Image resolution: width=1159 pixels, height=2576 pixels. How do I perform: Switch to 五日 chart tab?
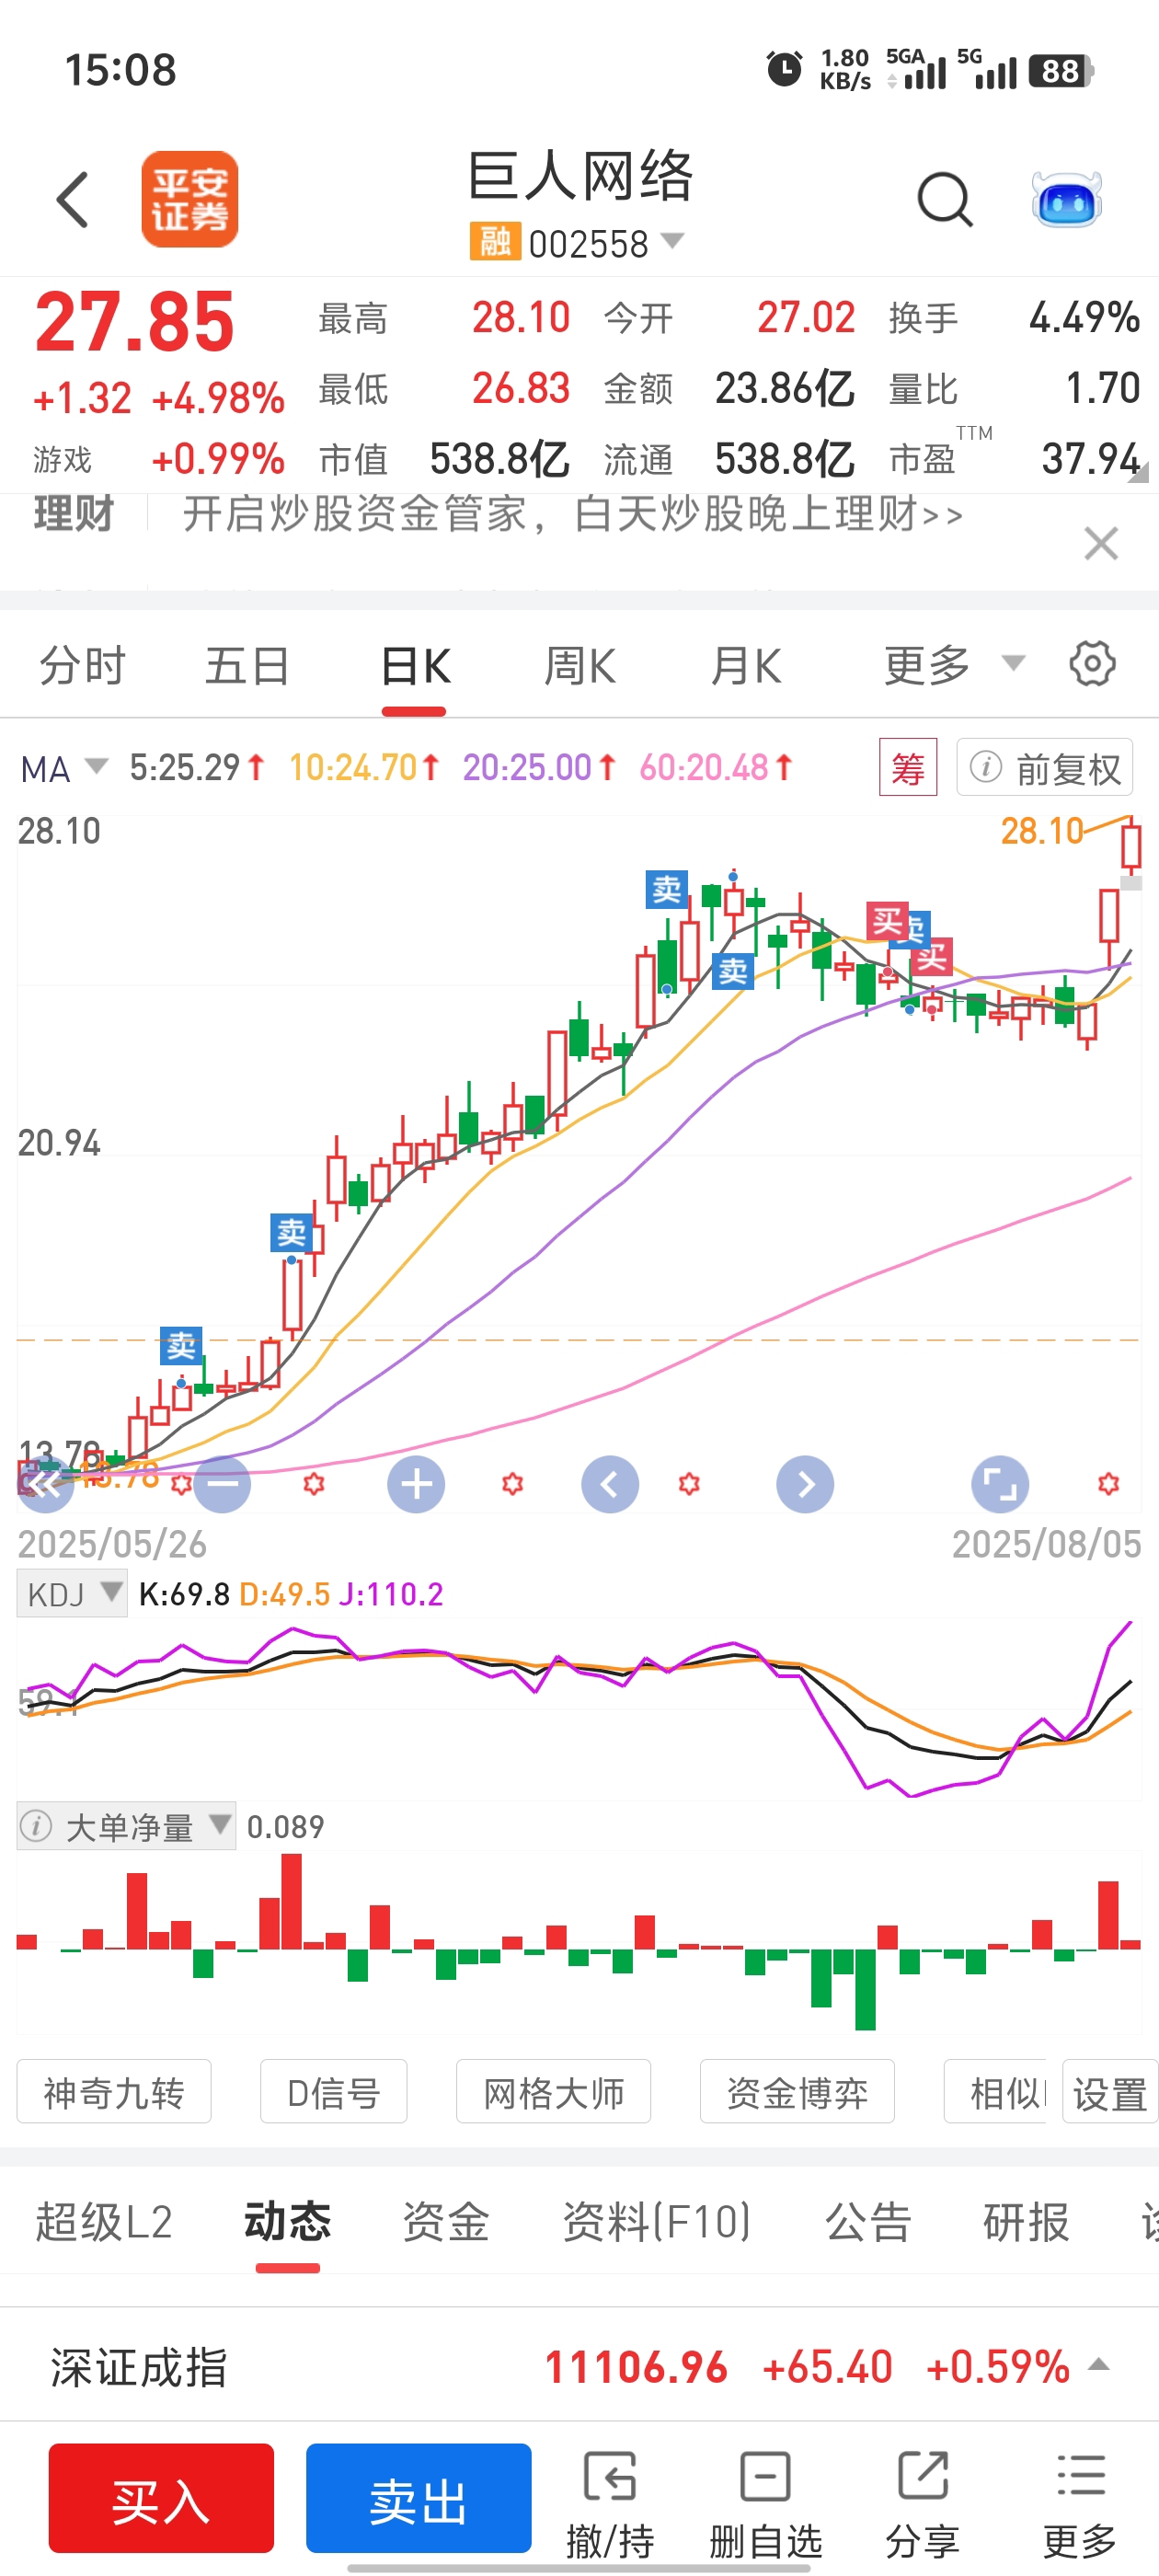247,666
